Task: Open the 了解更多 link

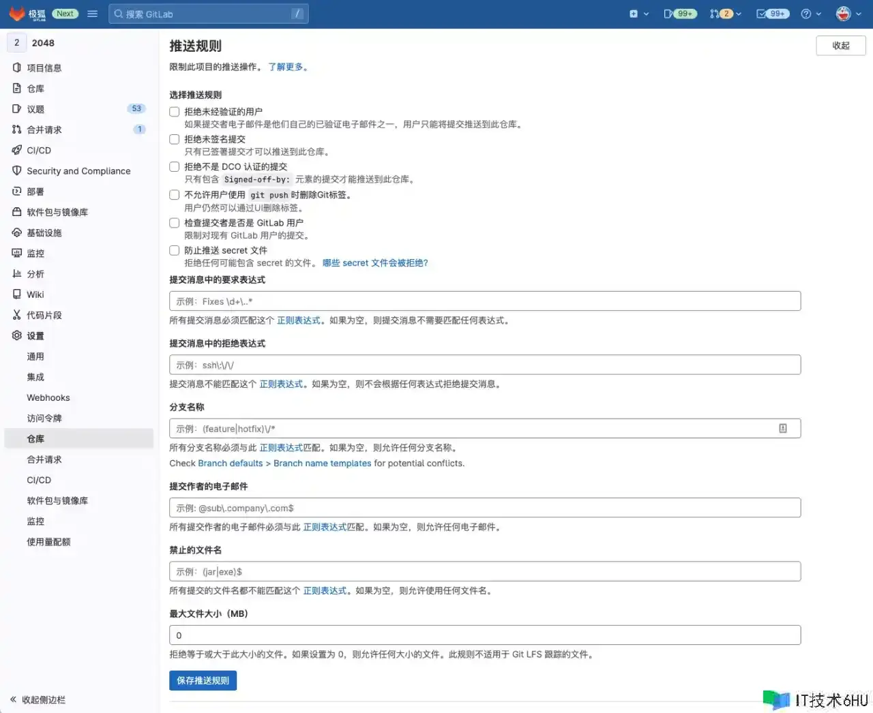Action: (286, 67)
